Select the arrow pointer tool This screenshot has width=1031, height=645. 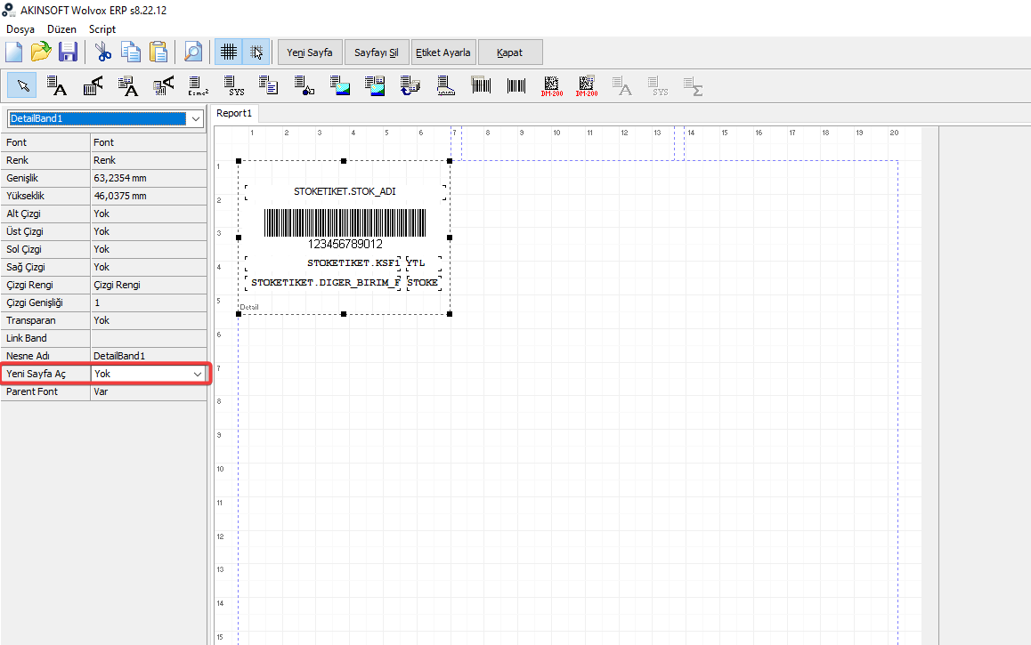[x=22, y=85]
